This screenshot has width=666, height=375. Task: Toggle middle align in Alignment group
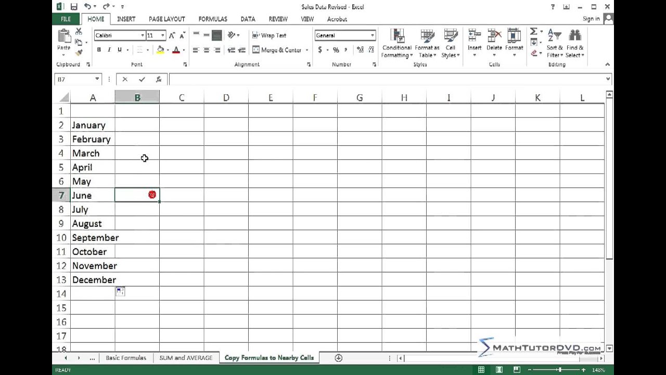(x=207, y=35)
